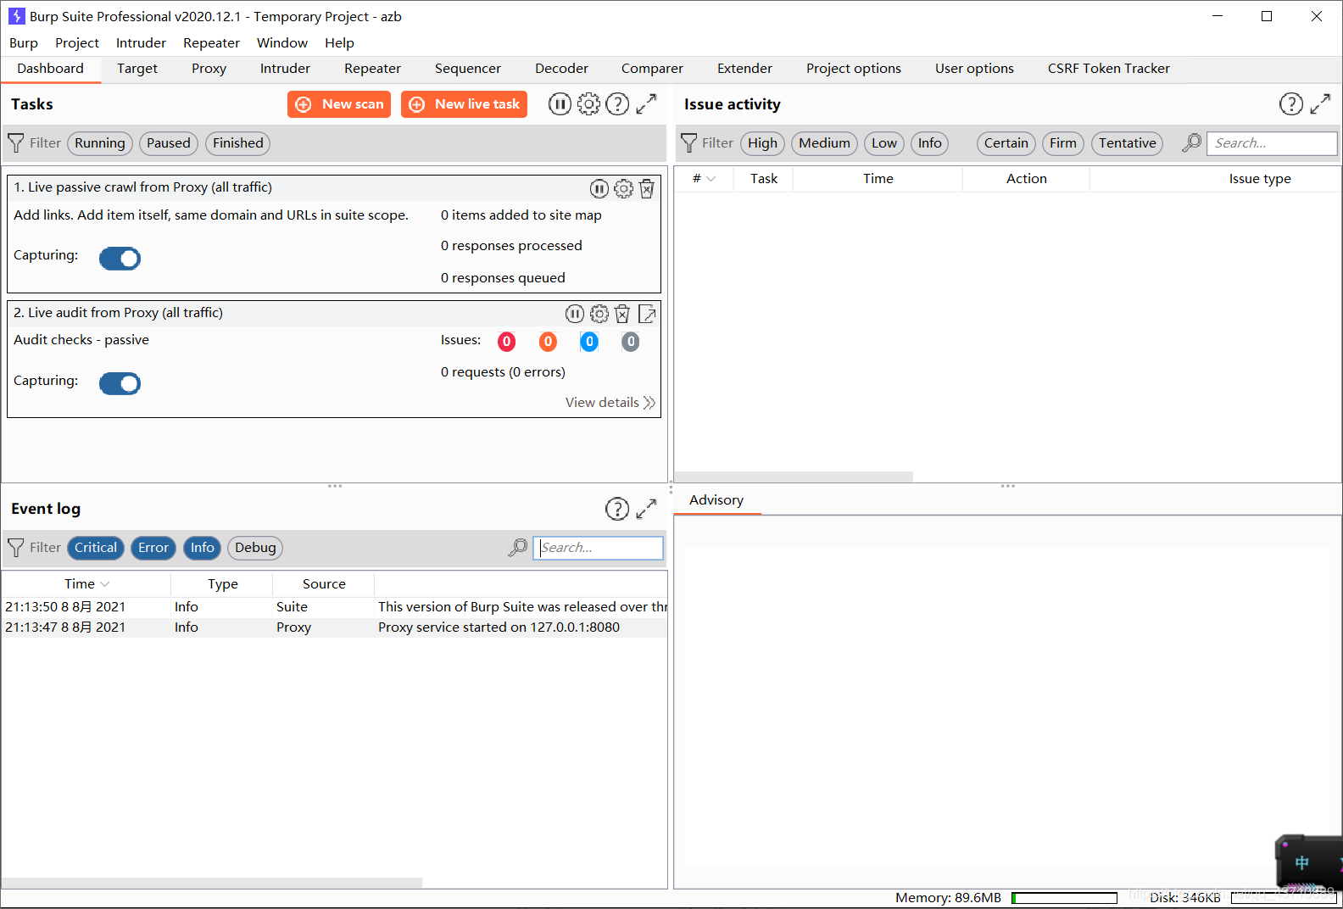Click the Event log filter funnel icon

(16, 548)
